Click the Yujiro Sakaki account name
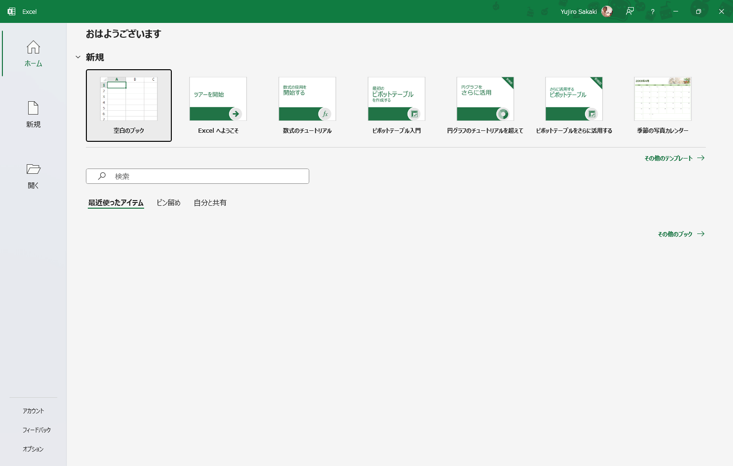 pyautogui.click(x=578, y=11)
